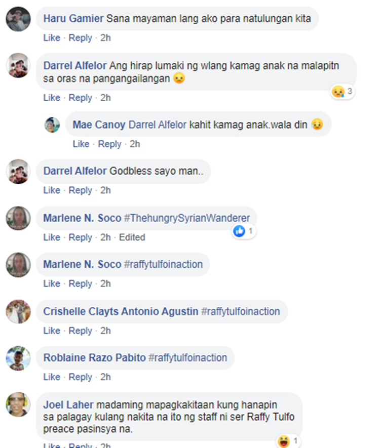Screen dimensions: 380x448
Task: Open Mae Canoy's small profile avatar
Action: tap(52, 125)
